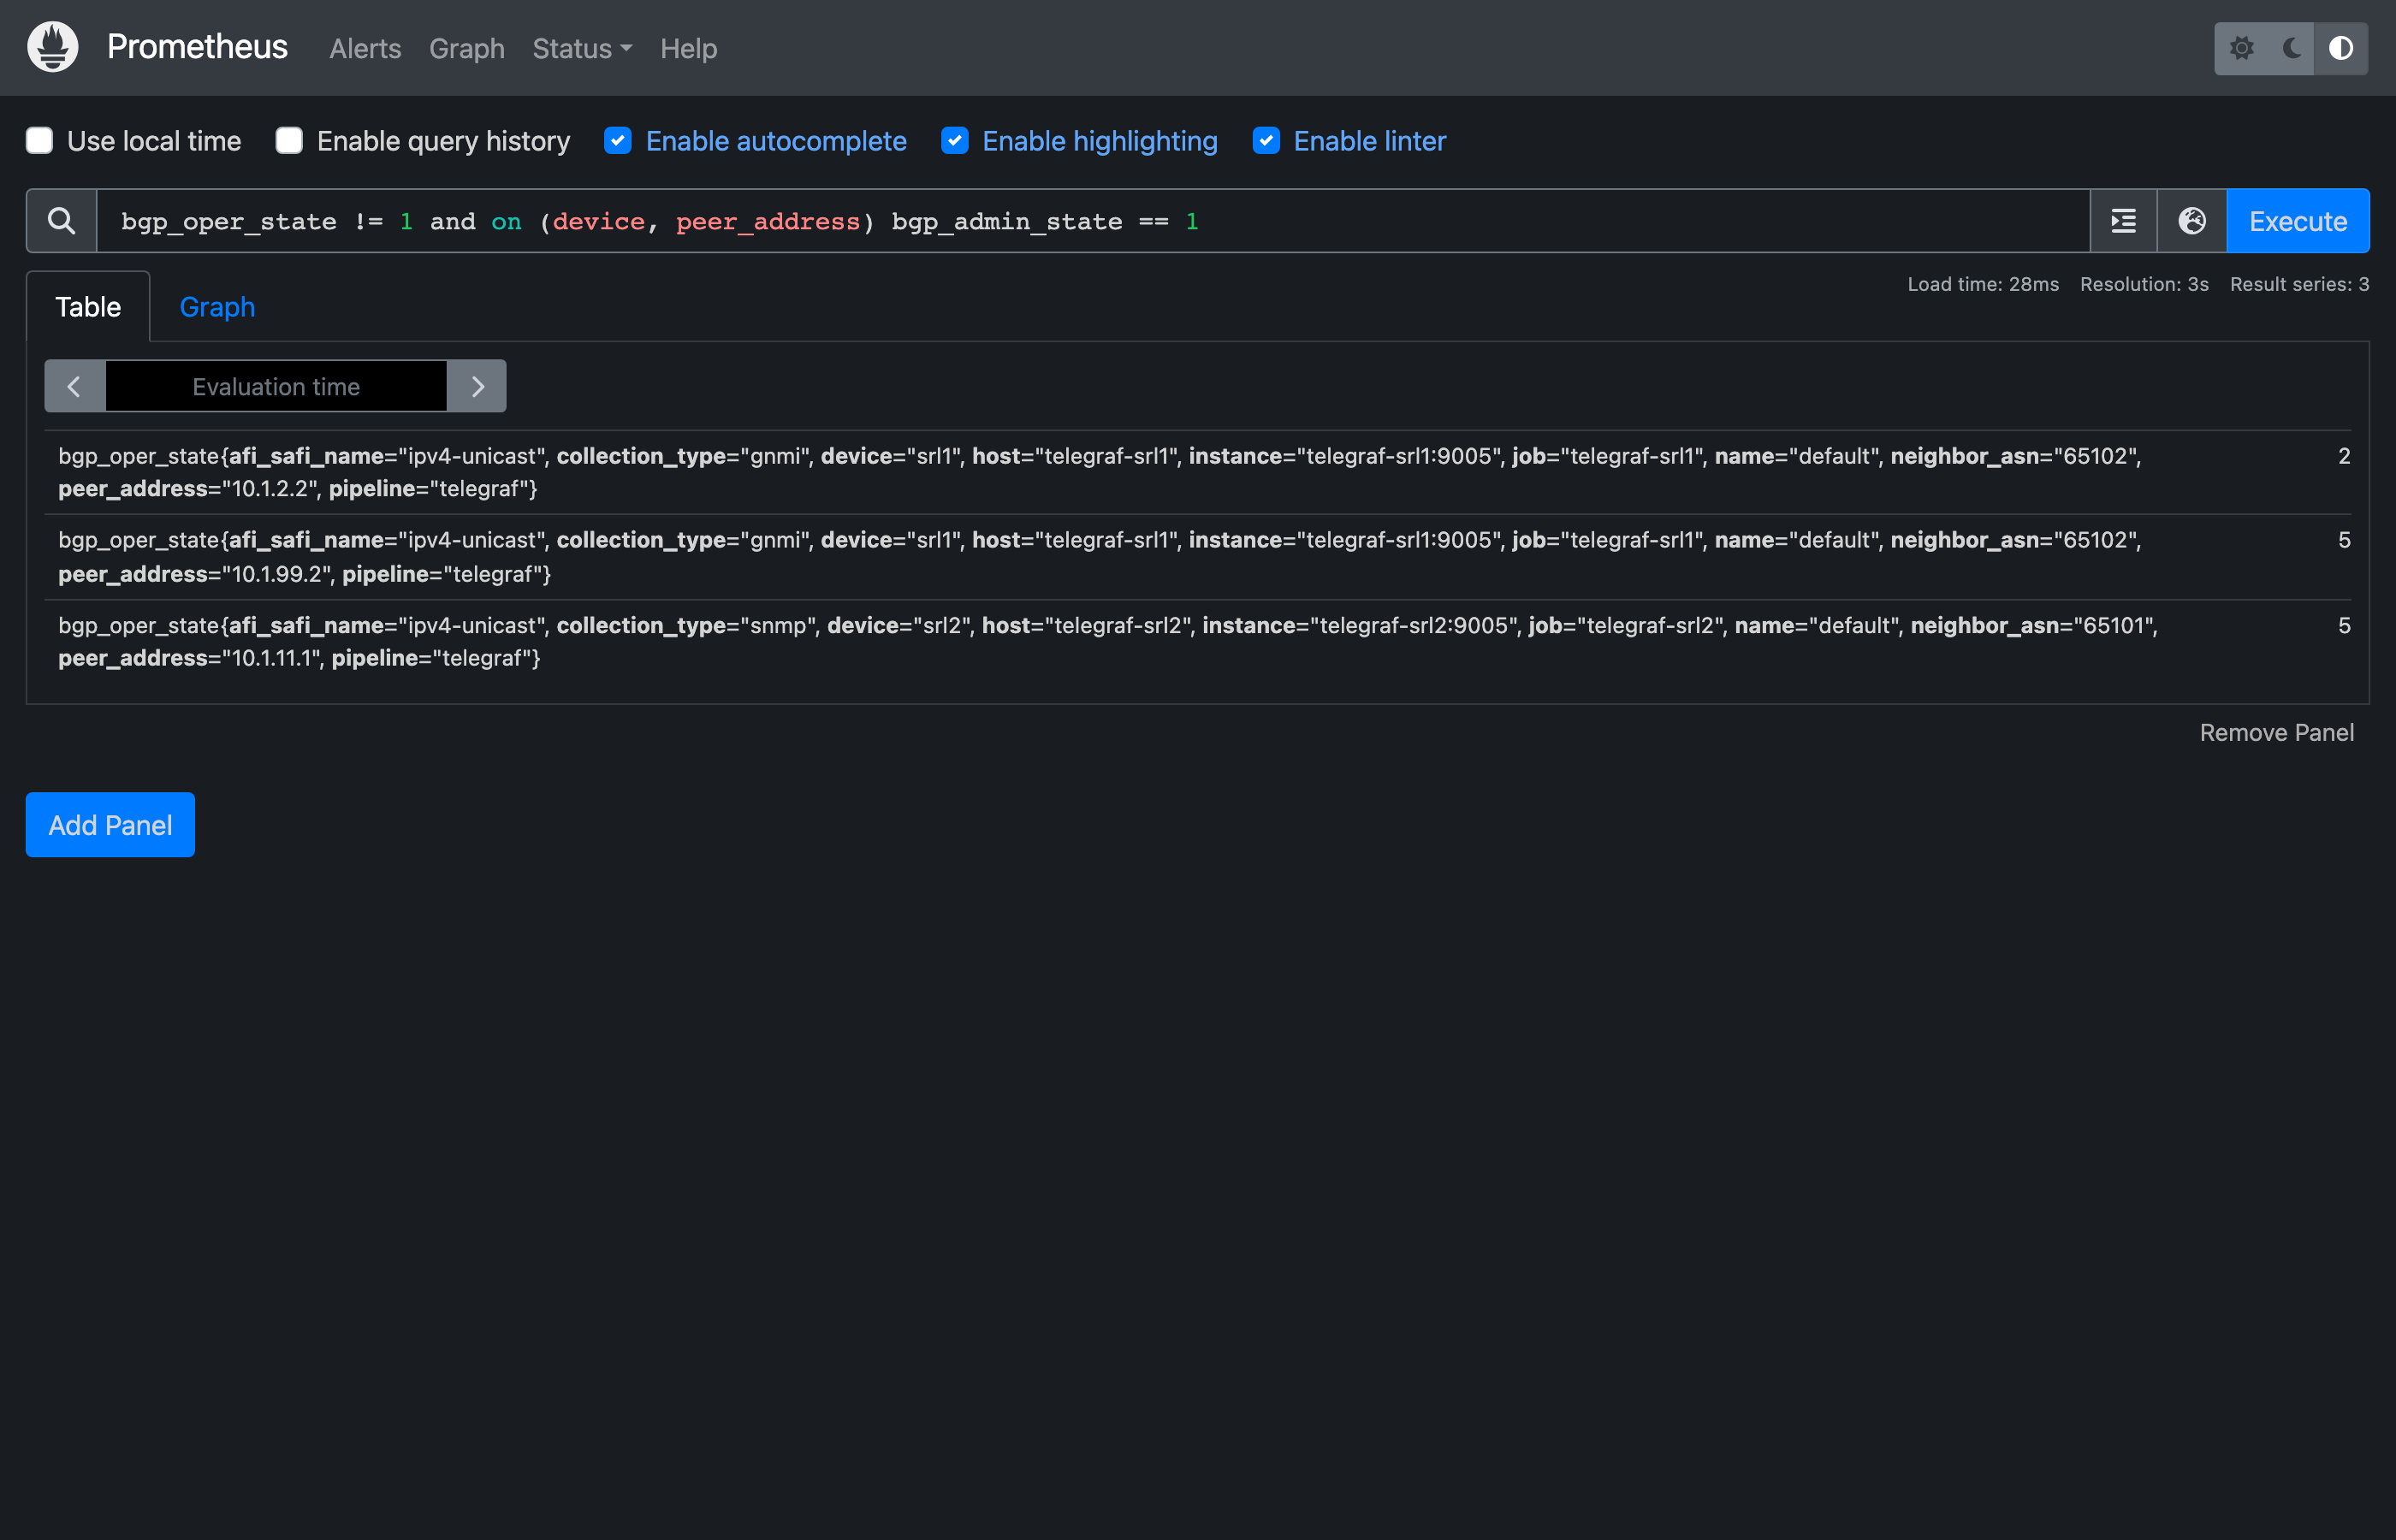This screenshot has width=2396, height=1540.
Task: Open the Alerts page in navbar
Action: 365,48
